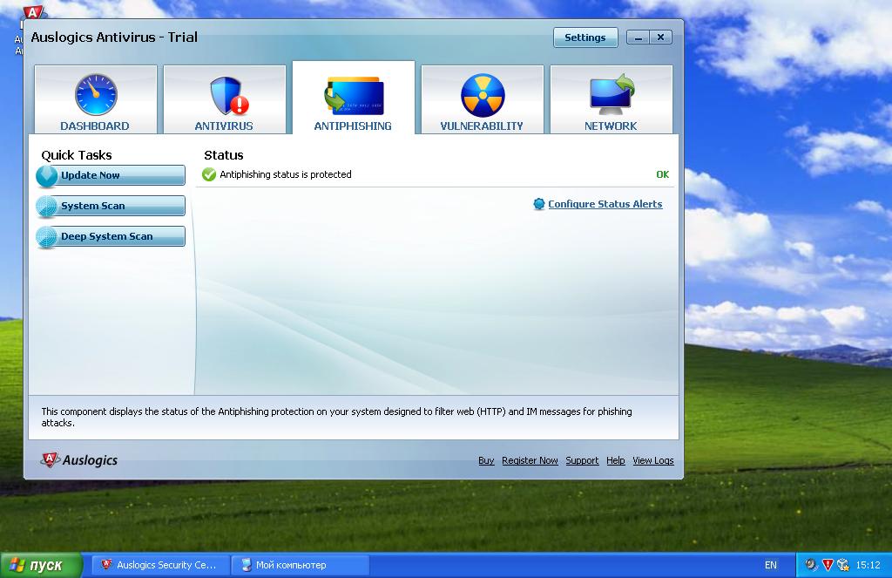The width and height of the screenshot is (892, 578).
Task: Click the gear icon beside Configure Status Alerts
Action: pyautogui.click(x=538, y=204)
